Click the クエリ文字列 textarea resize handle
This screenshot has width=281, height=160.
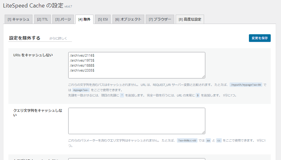click(x=203, y=132)
